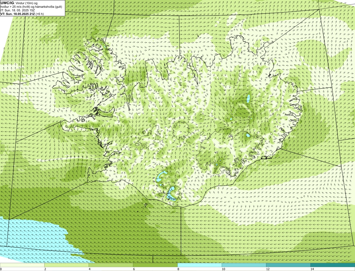Screen dimensions: 355x271
Task: Click the light green 2–4 m/s legend swatch
Action: pos(67,265)
